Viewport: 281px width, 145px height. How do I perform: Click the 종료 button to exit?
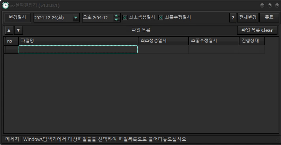click(269, 18)
